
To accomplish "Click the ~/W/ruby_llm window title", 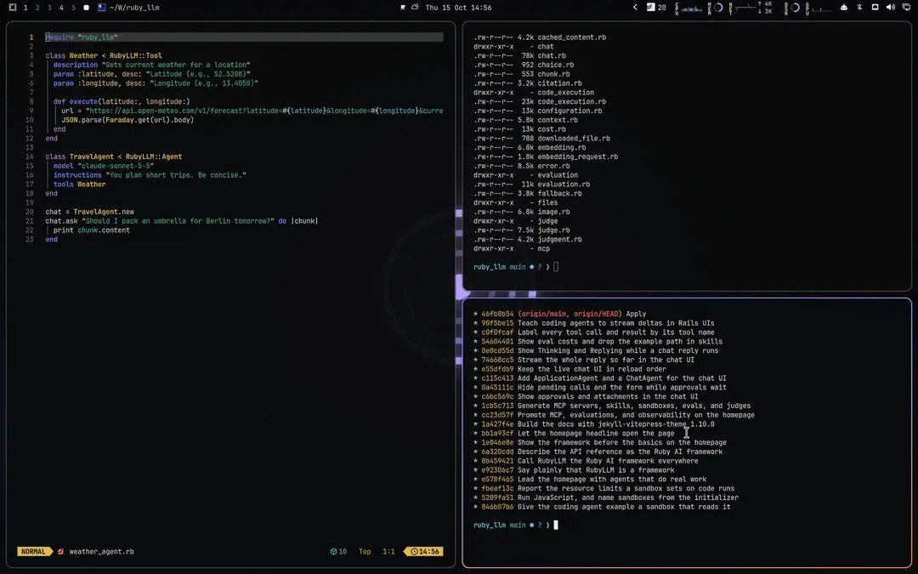I will (134, 8).
